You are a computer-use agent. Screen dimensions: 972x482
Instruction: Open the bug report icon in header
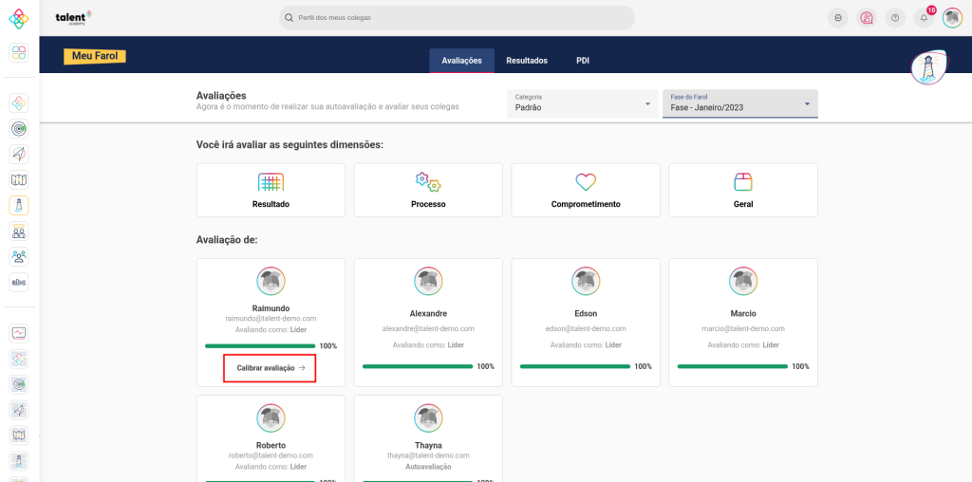tap(837, 18)
